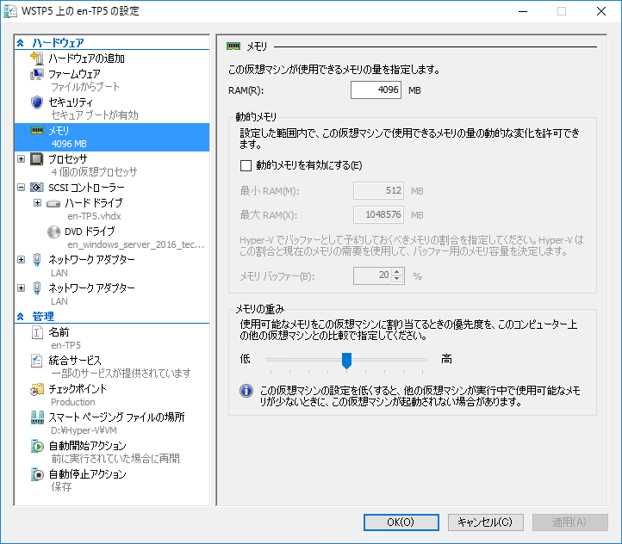This screenshot has height=544, width=622.
Task: Move the メモリの重み slider handle
Action: (346, 361)
